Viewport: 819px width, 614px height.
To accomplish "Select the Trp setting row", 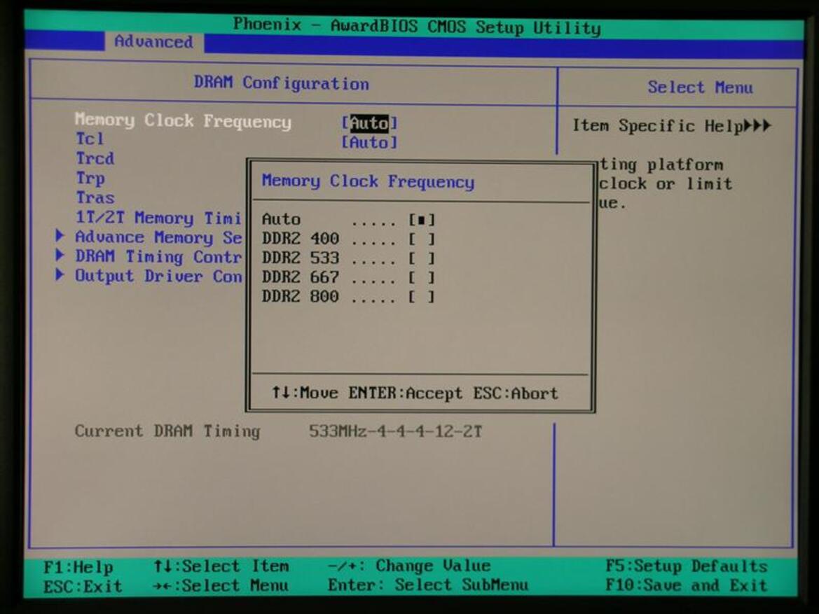I will (90, 178).
